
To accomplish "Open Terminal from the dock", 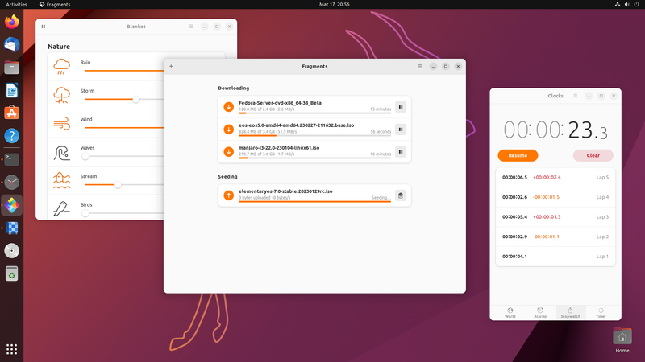I will [x=11, y=159].
